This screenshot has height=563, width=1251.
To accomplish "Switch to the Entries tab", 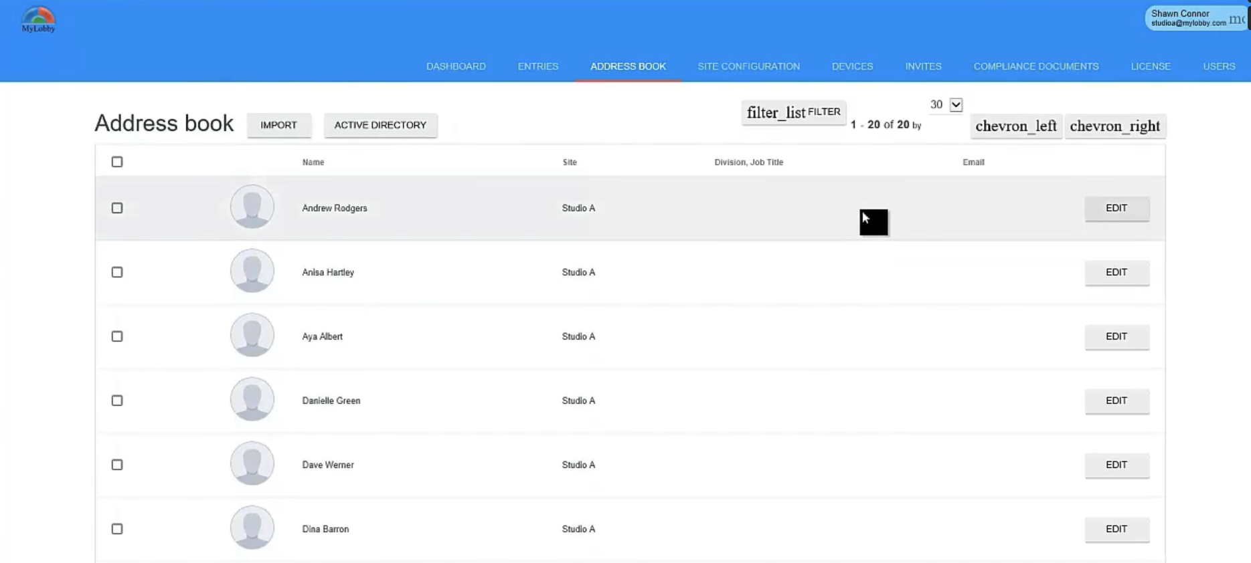I will point(537,66).
